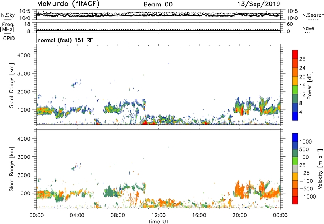Image resolution: width=324 pixels, height=224 pixels.
Task: Select the 'normal (fast) 151 RF' text
Action: click(65, 40)
